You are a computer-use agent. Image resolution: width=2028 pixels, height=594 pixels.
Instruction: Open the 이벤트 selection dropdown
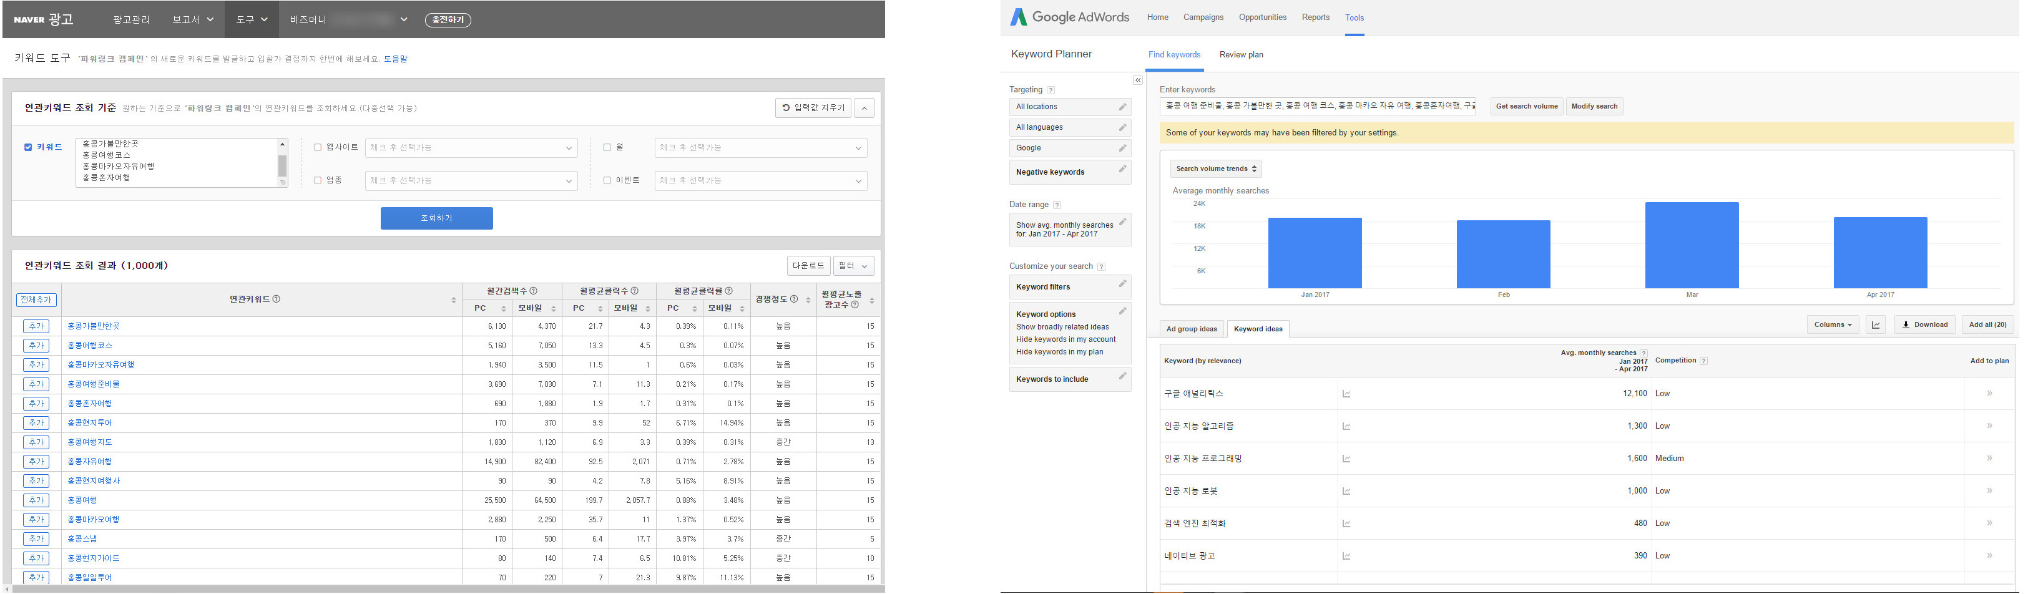760,181
